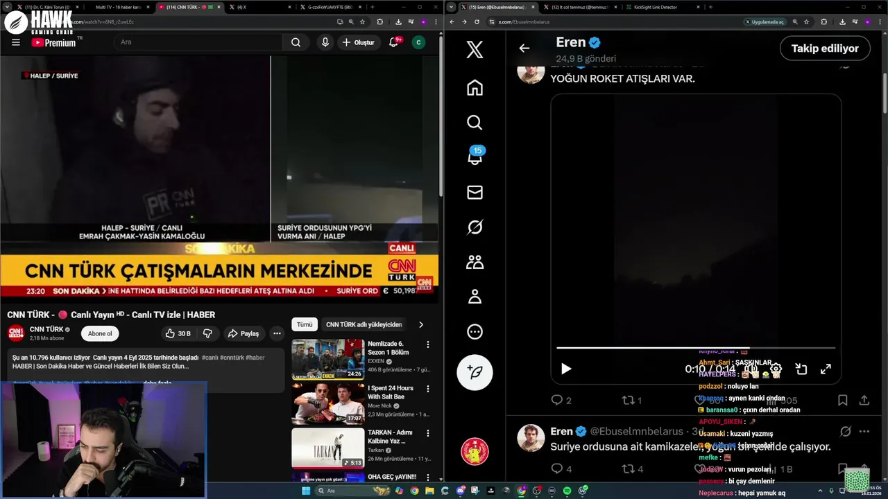
Task: Click Uygulamada aç in address bar
Action: point(765,21)
